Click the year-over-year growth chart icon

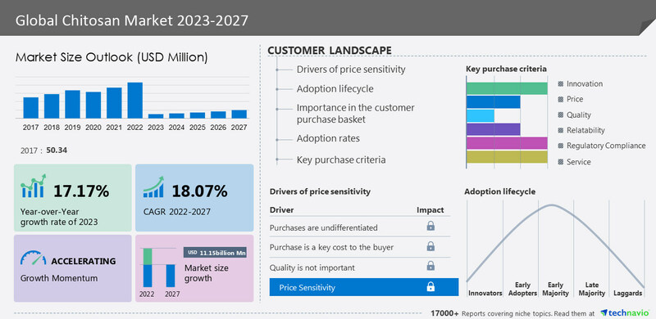[34, 186]
